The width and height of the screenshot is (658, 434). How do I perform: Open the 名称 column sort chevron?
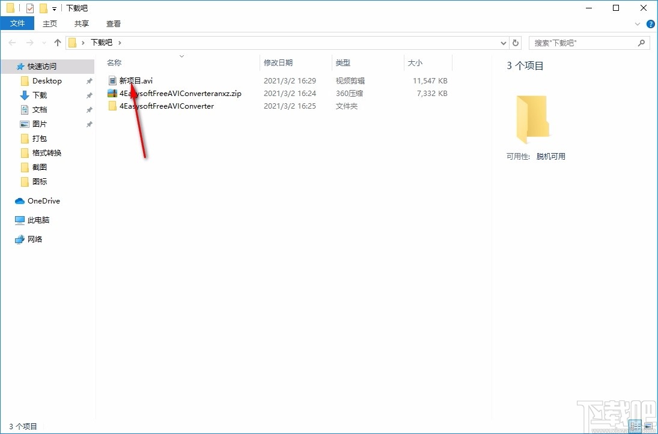click(x=181, y=55)
